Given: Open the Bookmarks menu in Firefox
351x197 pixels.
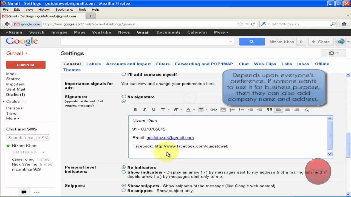Looking at the screenshot, I should 64,9.
